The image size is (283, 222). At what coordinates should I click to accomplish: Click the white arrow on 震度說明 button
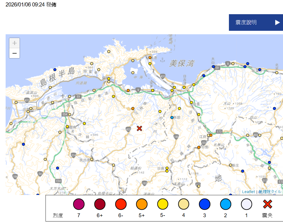coord(277,22)
